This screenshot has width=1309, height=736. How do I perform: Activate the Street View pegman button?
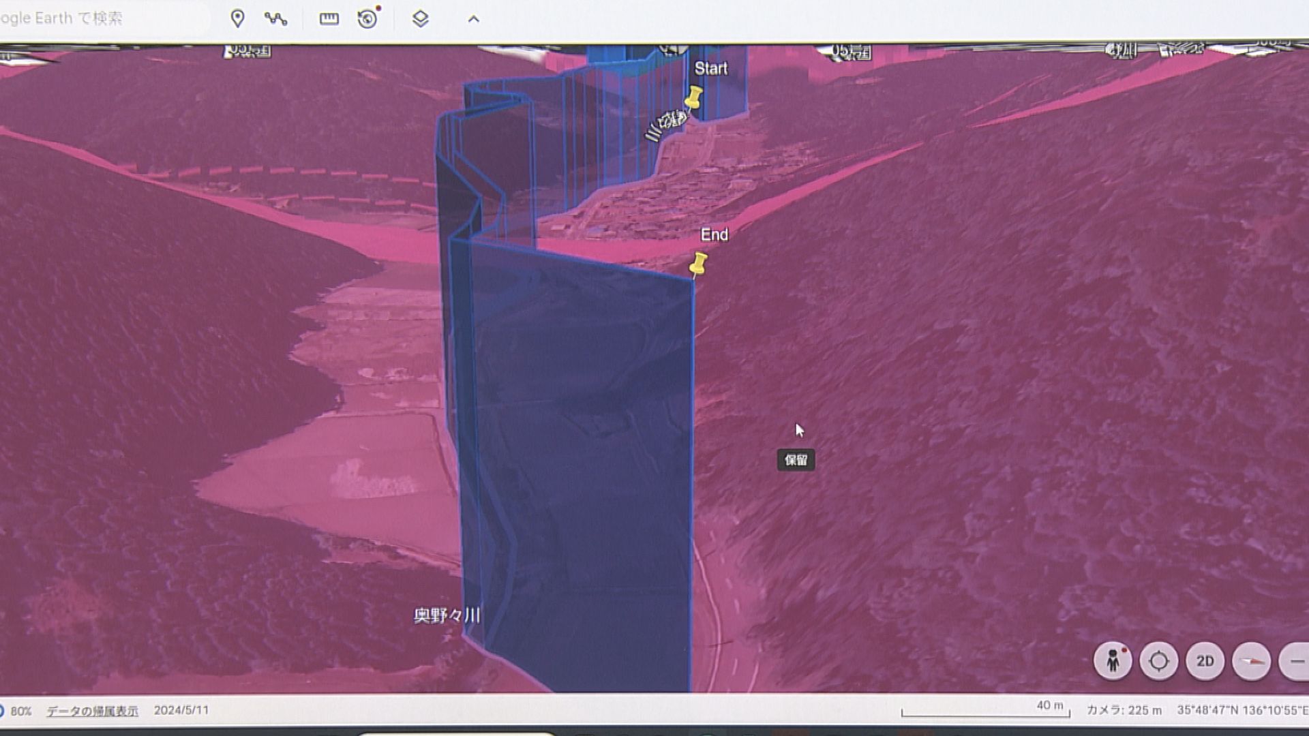pyautogui.click(x=1113, y=660)
